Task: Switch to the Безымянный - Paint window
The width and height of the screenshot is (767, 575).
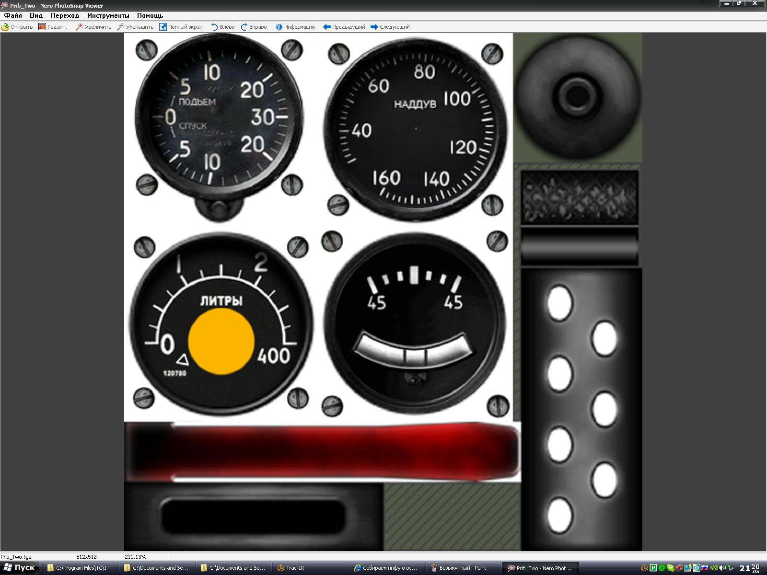Action: [x=463, y=568]
